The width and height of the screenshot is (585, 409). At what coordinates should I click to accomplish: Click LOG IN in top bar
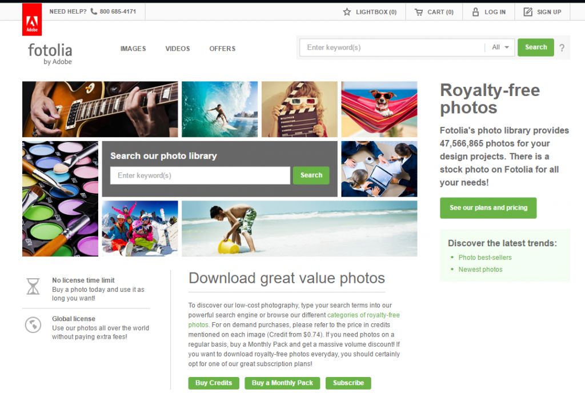coord(489,12)
